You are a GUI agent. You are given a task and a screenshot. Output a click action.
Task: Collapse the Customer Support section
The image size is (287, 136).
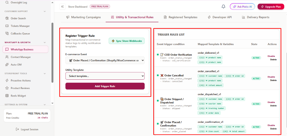(x=45, y=11)
